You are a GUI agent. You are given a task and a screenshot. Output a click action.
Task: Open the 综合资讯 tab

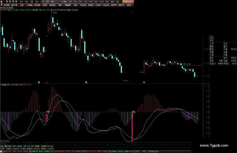click(37, 149)
